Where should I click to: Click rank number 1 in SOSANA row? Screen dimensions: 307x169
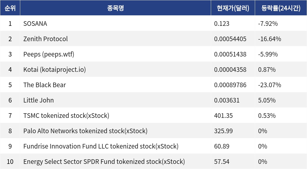(x=10, y=24)
